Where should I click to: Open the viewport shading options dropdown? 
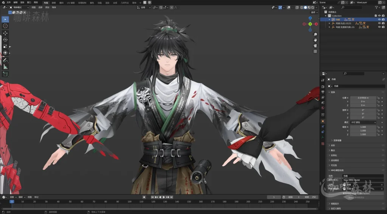click(316, 8)
